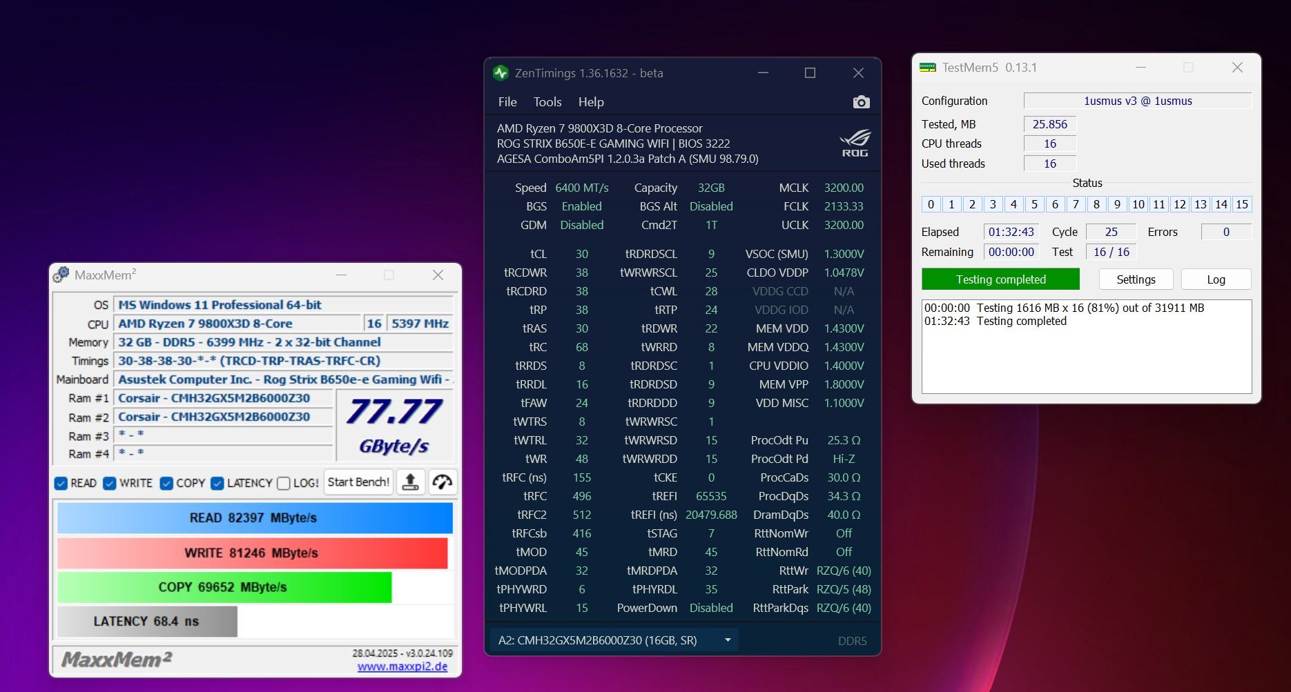
Task: Uncheck the WRITE checkbox in MaxxMem
Action: pyautogui.click(x=109, y=483)
